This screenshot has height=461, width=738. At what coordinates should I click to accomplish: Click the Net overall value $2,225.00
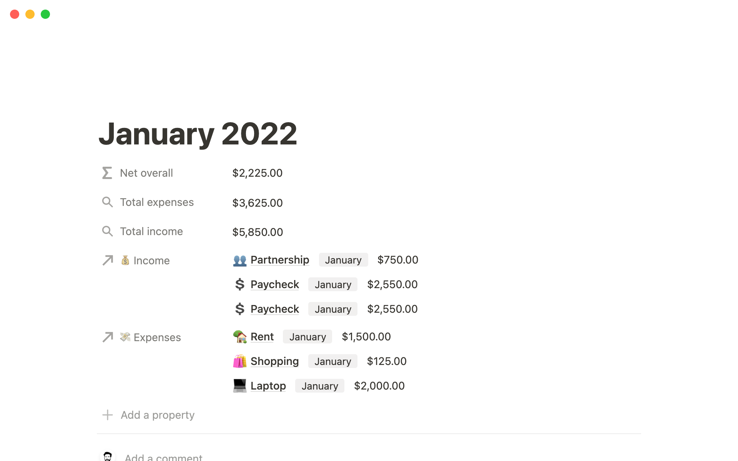(257, 173)
